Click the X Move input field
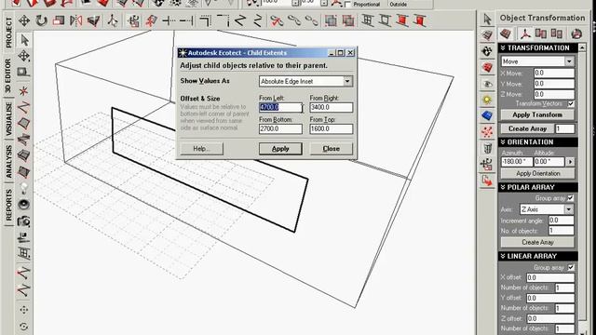Viewport: 596px width, 335px height. [x=554, y=73]
